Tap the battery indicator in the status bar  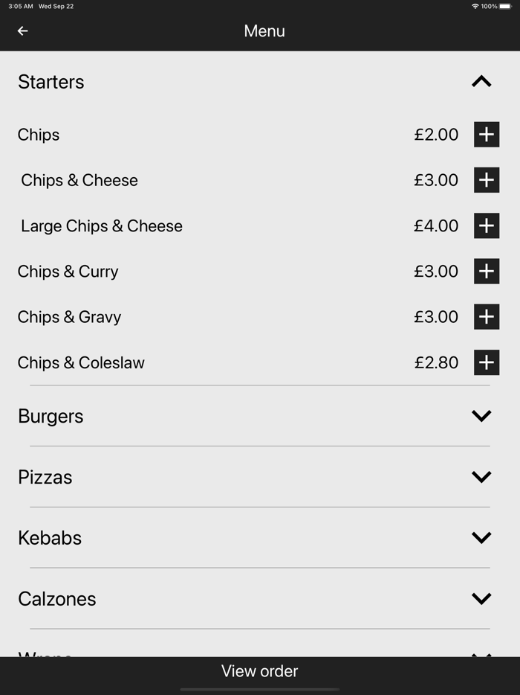tap(507, 6)
